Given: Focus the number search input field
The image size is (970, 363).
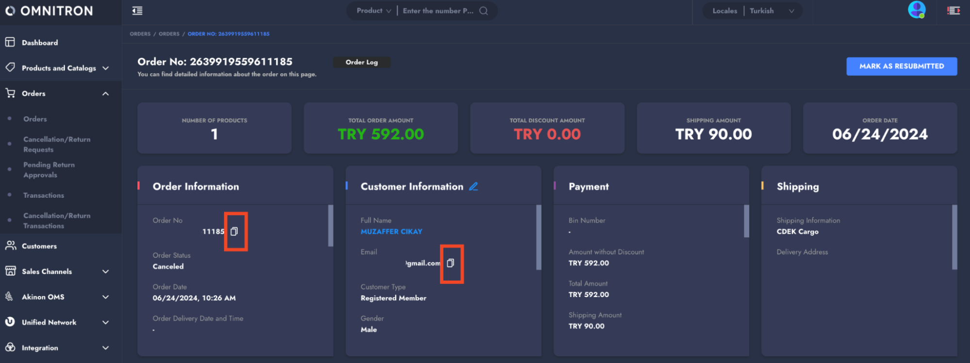Looking at the screenshot, I should 438,11.
